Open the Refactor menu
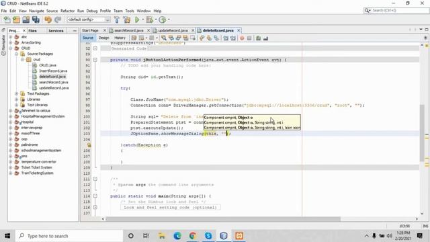Viewport: 430px width, 242px height. tap(67, 11)
